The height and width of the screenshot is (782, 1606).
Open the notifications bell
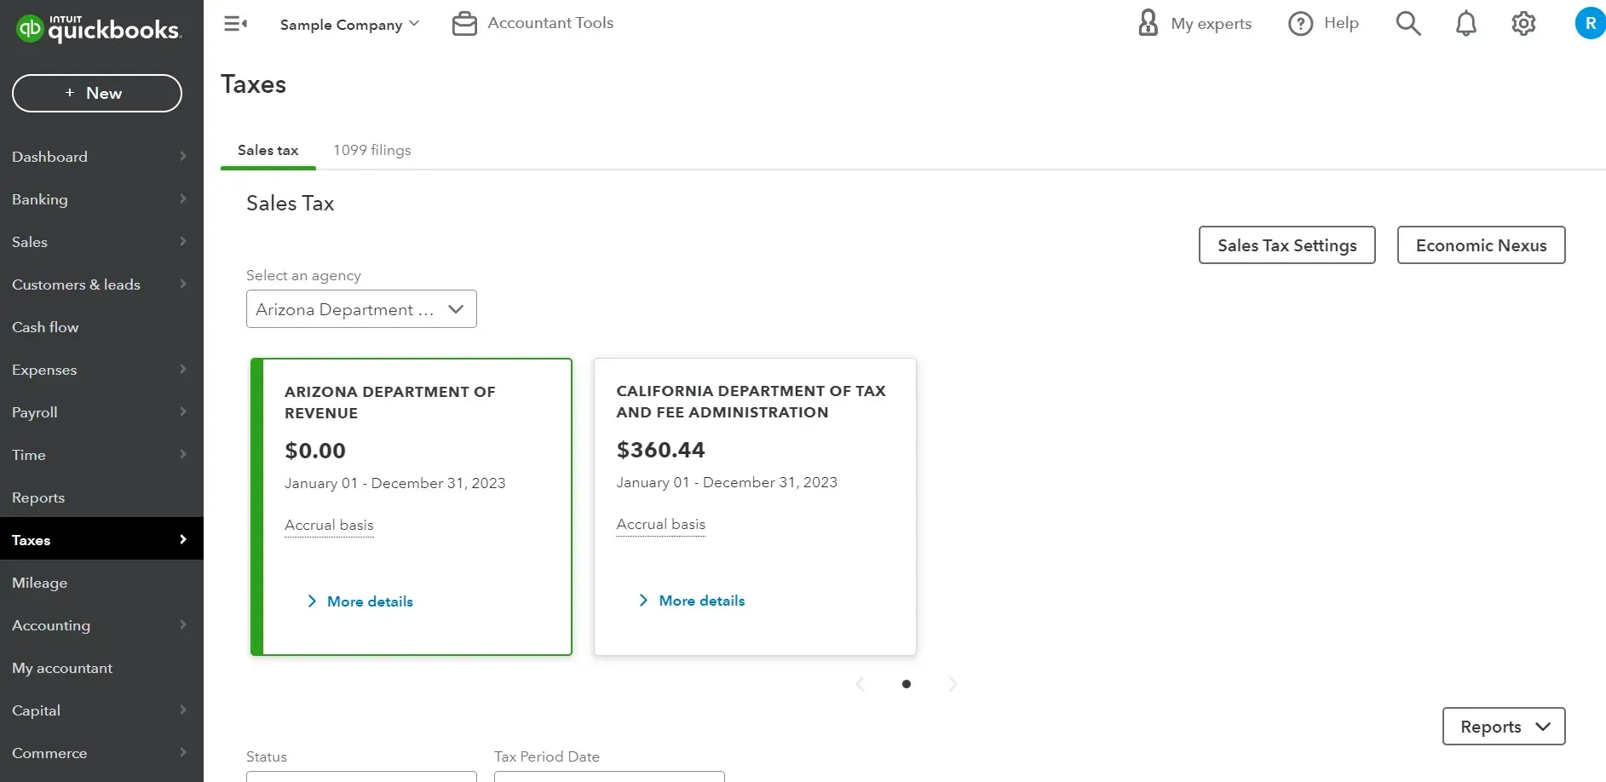tap(1465, 24)
